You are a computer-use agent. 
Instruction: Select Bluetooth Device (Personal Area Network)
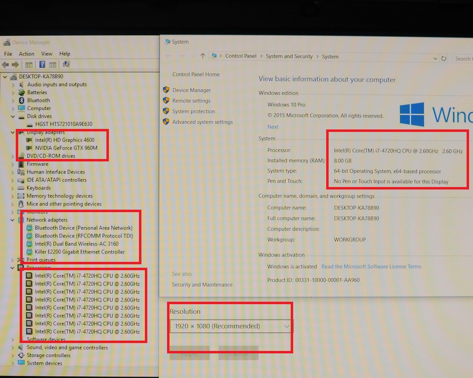pyautogui.click(x=84, y=228)
